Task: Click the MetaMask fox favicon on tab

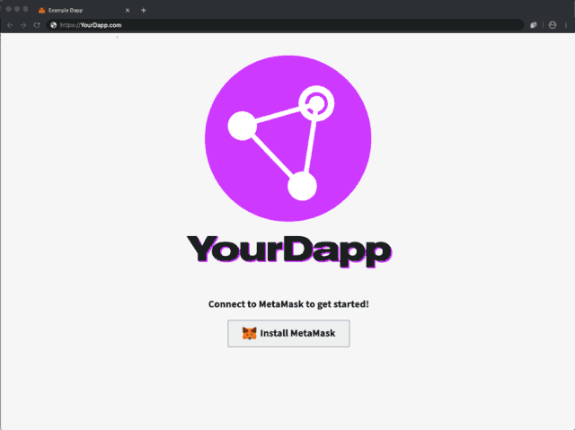Action: [x=42, y=10]
